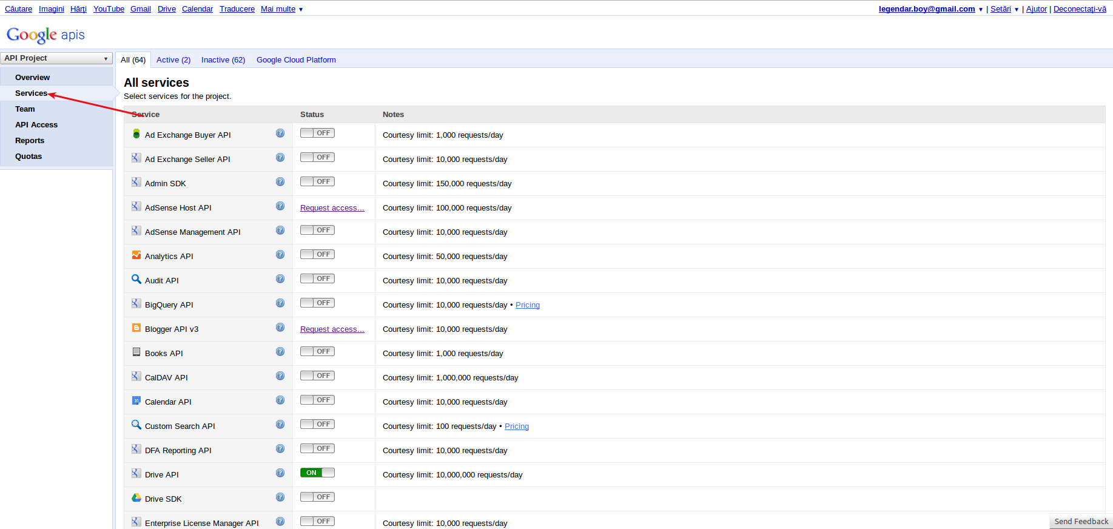This screenshot has width=1113, height=529.
Task: Click the Calendar API blue icon
Action: [136, 400]
